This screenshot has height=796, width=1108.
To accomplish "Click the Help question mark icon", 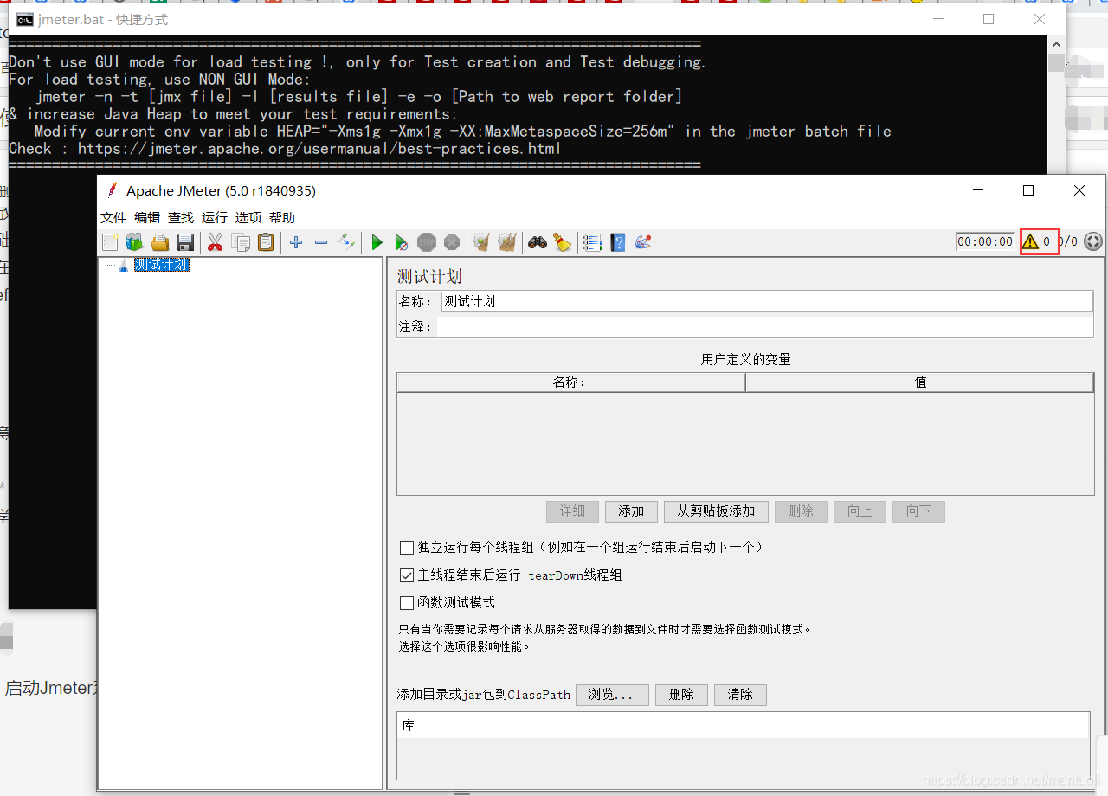I will 618,242.
